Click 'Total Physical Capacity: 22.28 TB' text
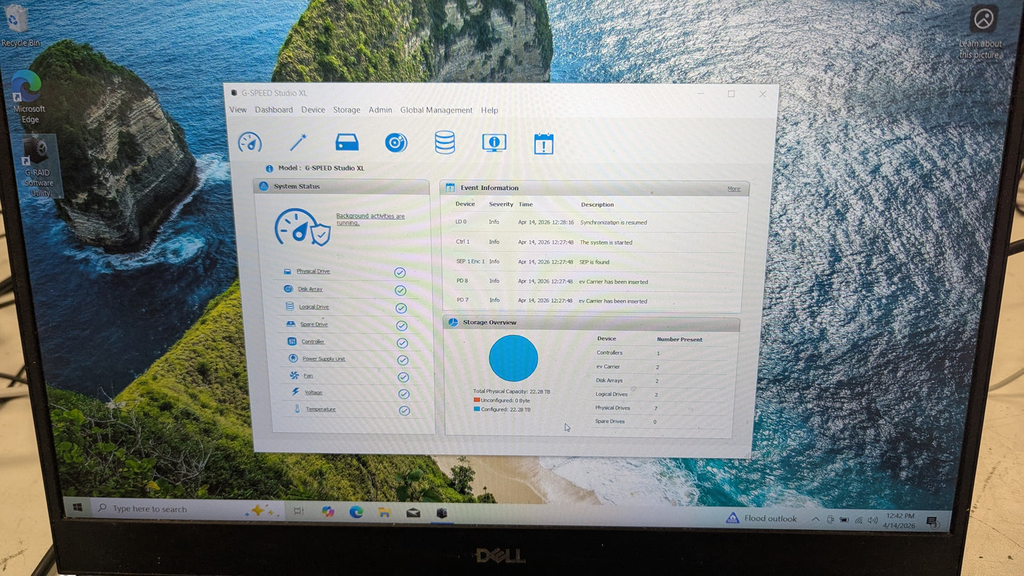 pos(512,391)
